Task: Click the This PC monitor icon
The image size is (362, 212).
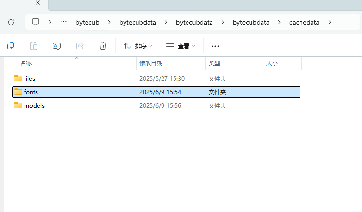Action: 36,22
